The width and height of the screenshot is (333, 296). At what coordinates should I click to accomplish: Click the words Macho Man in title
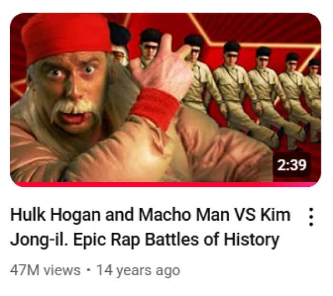184,215
